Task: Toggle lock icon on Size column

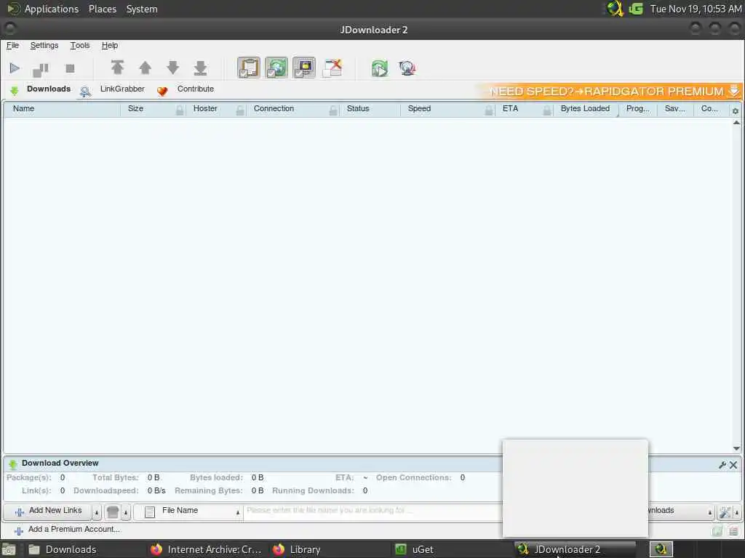Action: (x=180, y=110)
